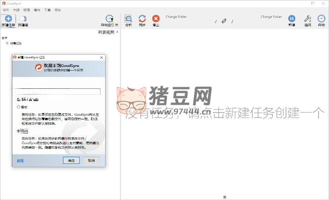Open the 工具 (Tools) menu
This screenshot has width=329, height=200.
[x=47, y=10]
